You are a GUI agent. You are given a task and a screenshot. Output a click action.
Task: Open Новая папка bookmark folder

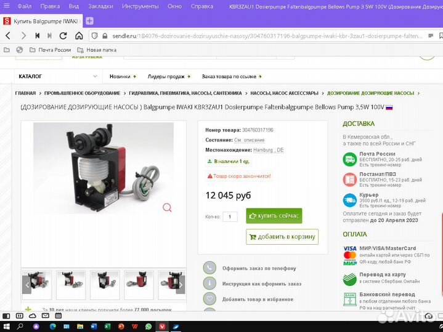click(x=97, y=50)
